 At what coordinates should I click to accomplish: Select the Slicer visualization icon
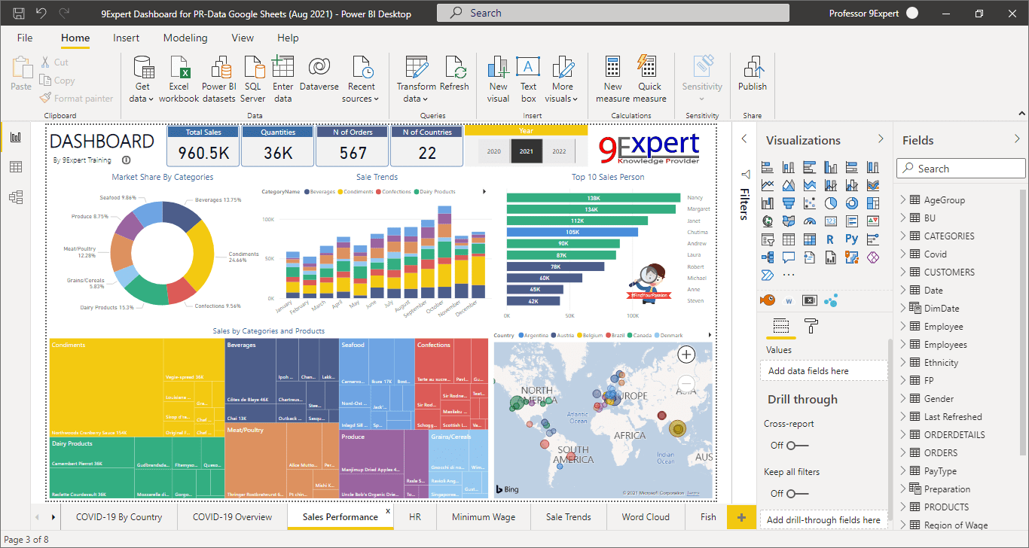click(x=768, y=239)
